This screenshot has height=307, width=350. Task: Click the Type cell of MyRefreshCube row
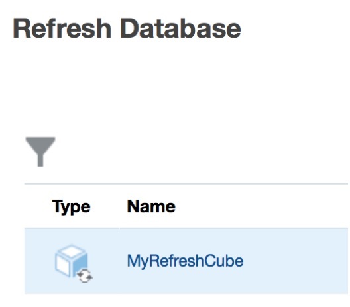click(72, 261)
